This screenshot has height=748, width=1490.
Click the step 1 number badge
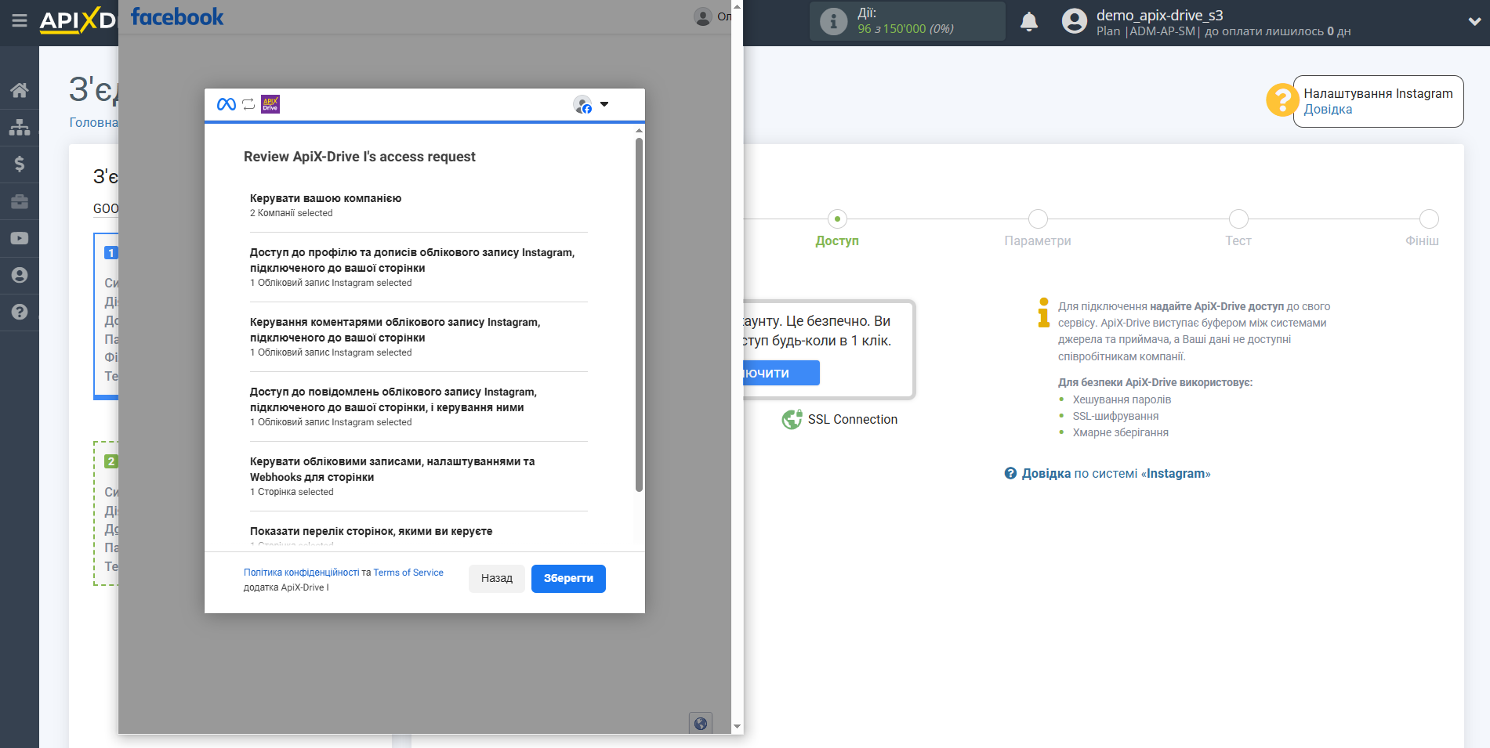click(x=111, y=253)
